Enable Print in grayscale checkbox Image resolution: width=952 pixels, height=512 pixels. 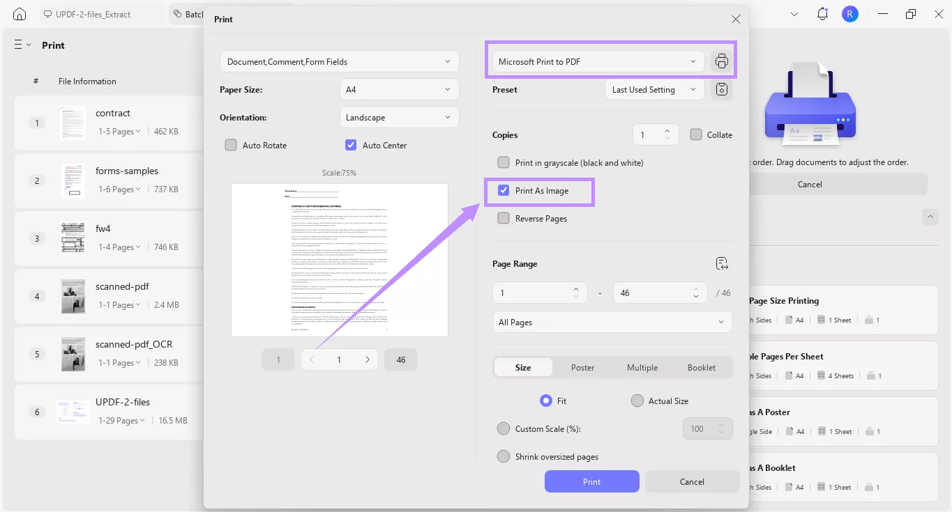504,162
